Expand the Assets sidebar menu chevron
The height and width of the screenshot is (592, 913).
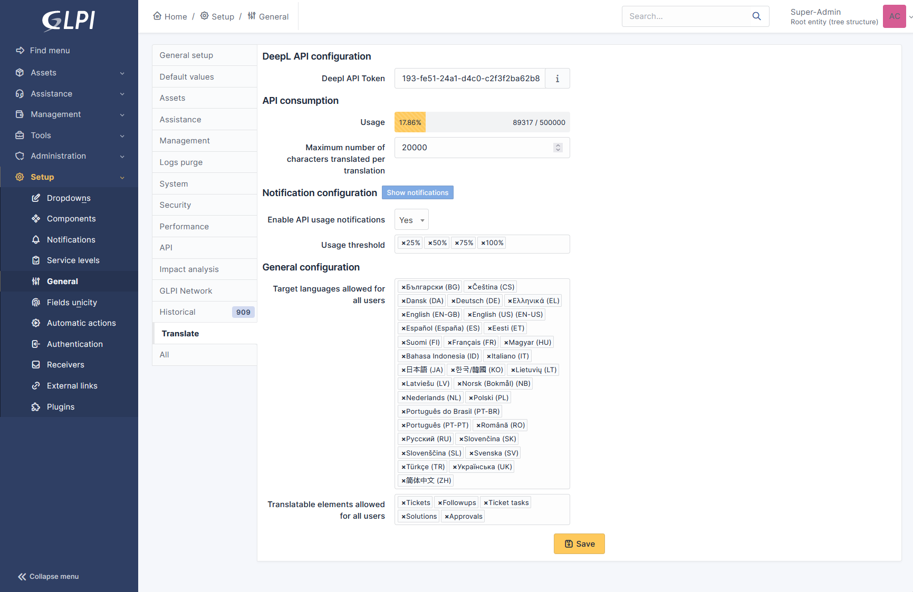click(122, 73)
